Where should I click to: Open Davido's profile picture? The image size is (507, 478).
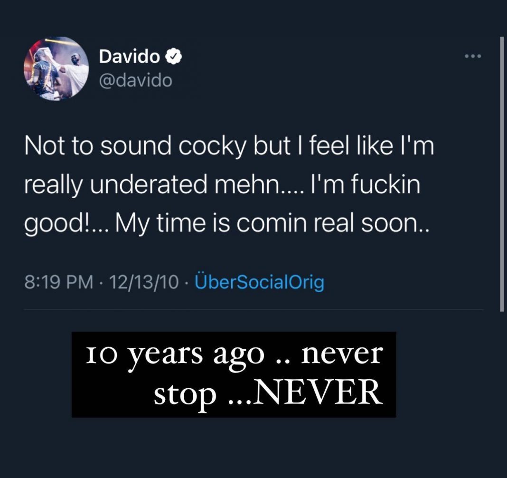(56, 68)
